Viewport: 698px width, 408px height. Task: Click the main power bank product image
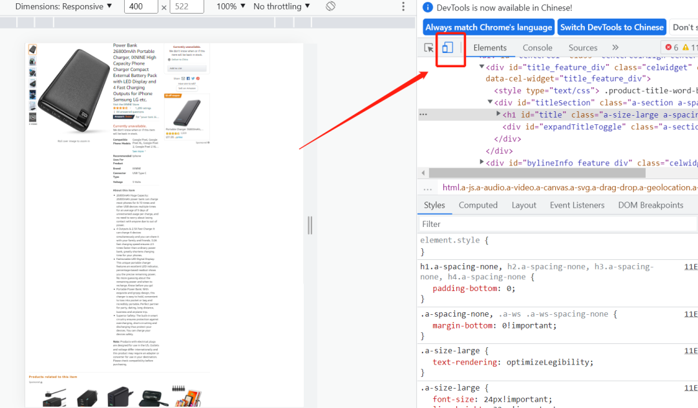click(74, 91)
